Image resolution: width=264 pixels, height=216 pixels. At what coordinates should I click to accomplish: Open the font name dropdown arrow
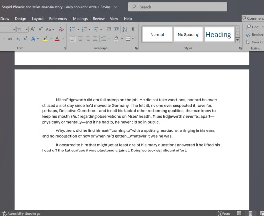pyautogui.click(x=14, y=29)
